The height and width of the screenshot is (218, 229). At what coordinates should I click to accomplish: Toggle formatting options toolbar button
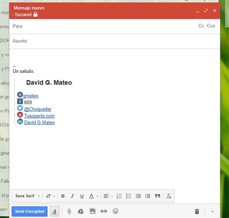(55, 211)
